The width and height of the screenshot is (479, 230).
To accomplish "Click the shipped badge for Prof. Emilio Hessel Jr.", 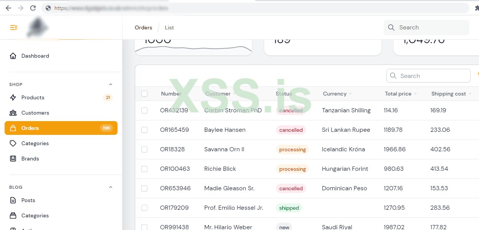I will 289,208.
